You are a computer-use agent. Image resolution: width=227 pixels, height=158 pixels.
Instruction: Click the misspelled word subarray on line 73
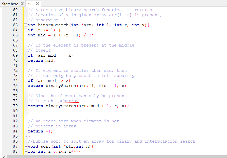click(x=124, y=75)
